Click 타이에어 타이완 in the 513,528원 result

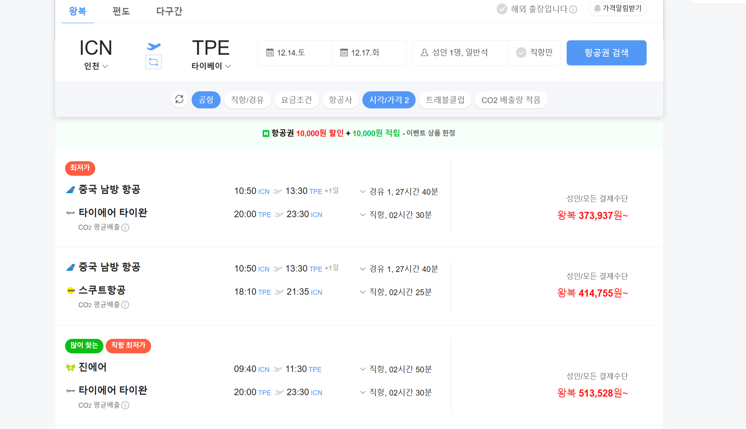pyautogui.click(x=113, y=391)
